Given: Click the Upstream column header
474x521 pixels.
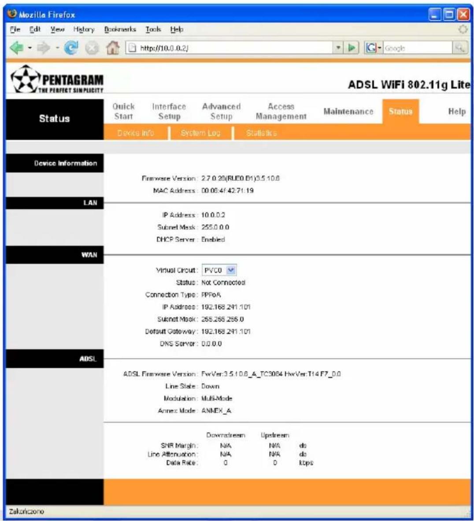Looking at the screenshot, I should coord(275,435).
